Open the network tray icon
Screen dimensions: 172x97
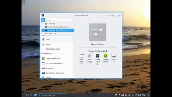point(126,95)
